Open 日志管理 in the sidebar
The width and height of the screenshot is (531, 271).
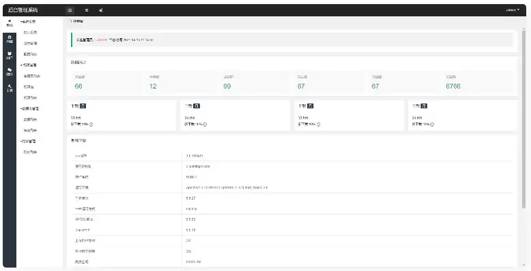point(30,44)
